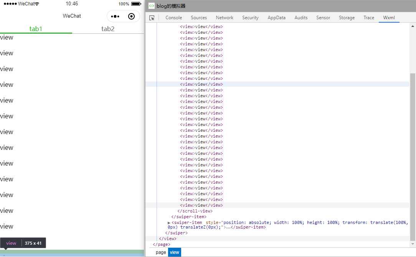Click the blog的模拟器 title text
Screen dimensions: 416x257
(171, 6)
